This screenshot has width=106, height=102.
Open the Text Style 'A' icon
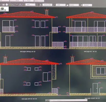41,5
